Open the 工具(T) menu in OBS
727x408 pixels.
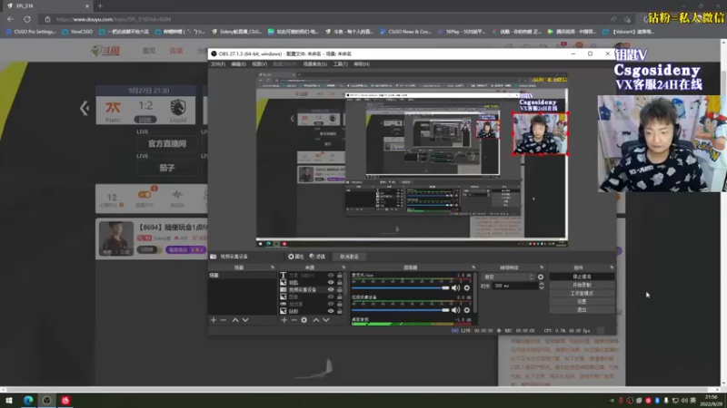point(340,63)
